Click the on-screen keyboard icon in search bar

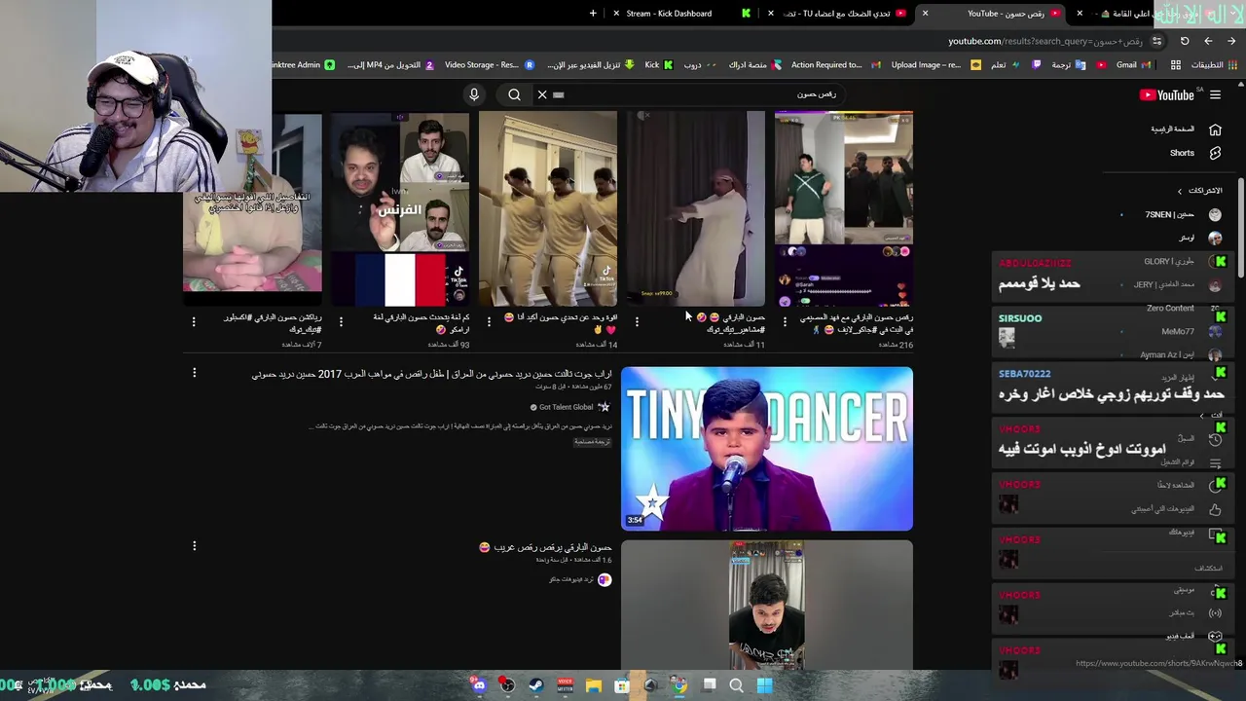coord(559,94)
